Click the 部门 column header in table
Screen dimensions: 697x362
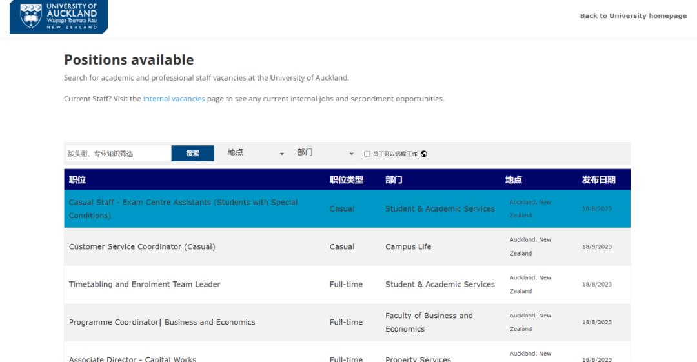tap(394, 179)
